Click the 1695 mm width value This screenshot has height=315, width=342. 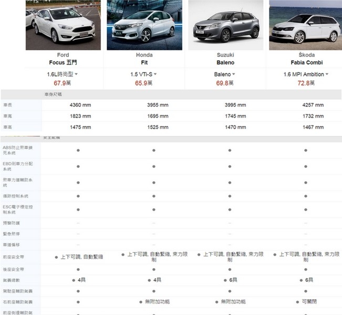point(158,116)
